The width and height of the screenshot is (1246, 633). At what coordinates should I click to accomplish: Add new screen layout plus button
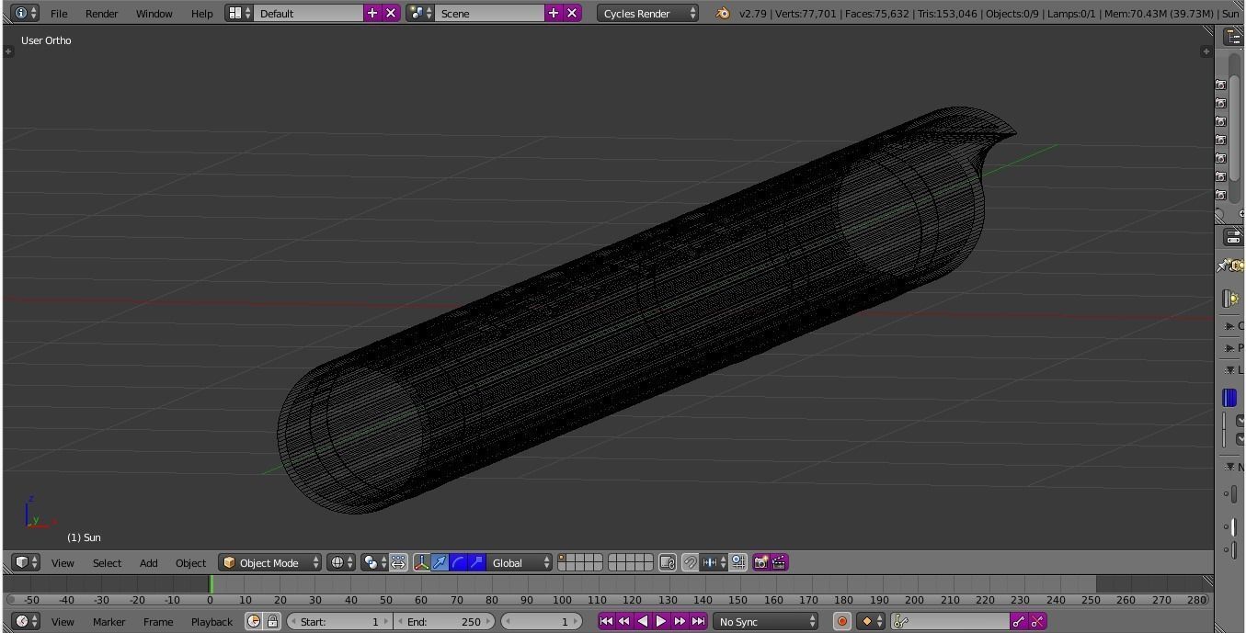coord(372,13)
